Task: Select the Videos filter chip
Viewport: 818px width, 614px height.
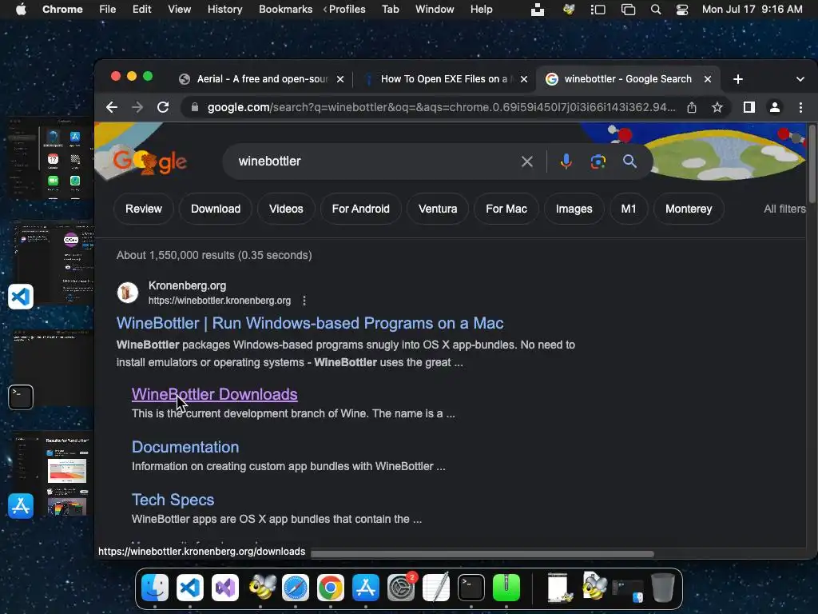Action: point(286,209)
